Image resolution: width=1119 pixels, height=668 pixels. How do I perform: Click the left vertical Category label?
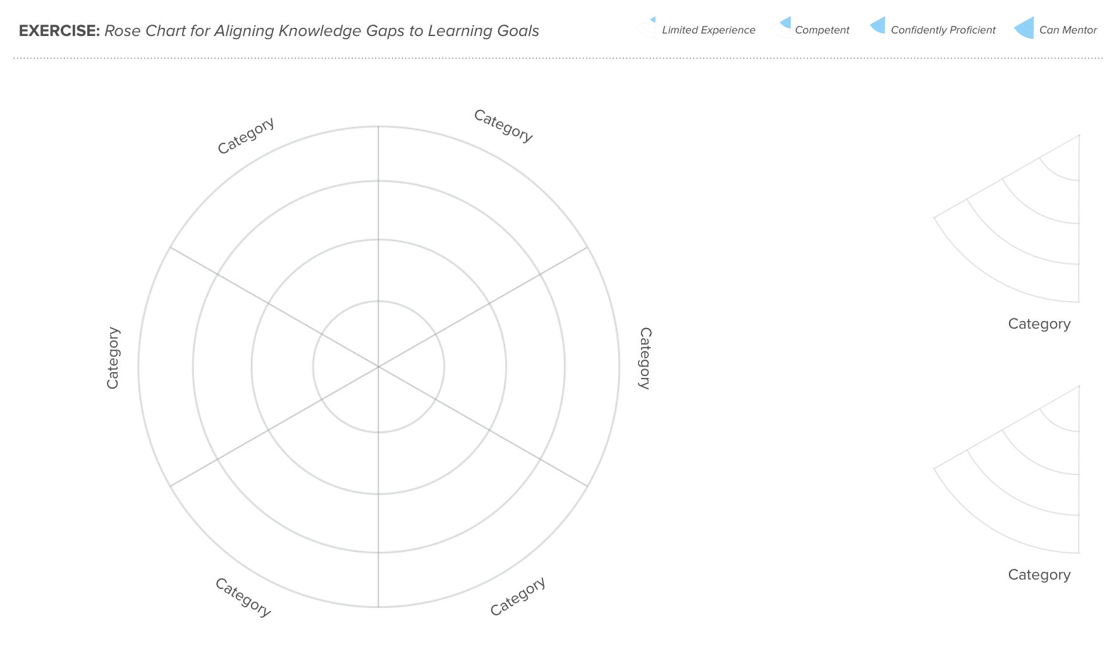click(113, 358)
